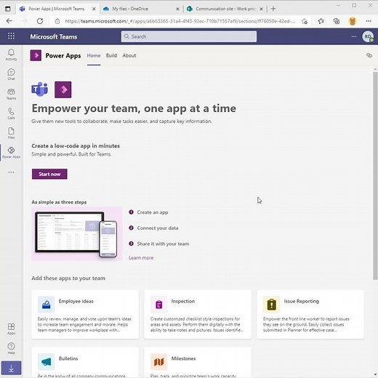The height and width of the screenshot is (378, 378).
Task: Copy link icon at top right
Action: [369, 55]
